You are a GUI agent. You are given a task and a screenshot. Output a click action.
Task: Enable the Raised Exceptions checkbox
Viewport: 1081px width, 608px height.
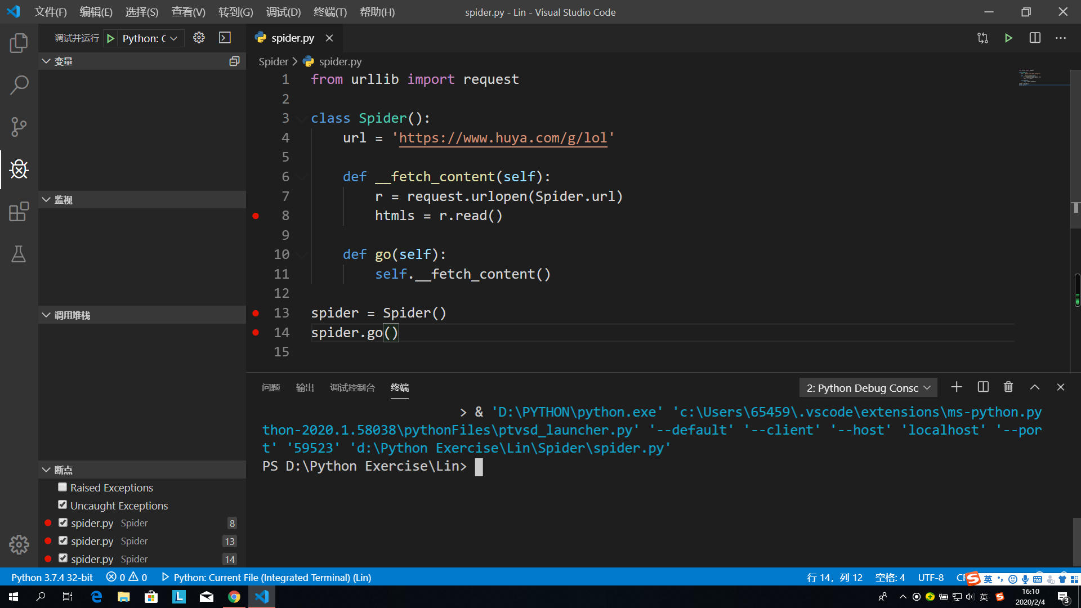click(62, 487)
